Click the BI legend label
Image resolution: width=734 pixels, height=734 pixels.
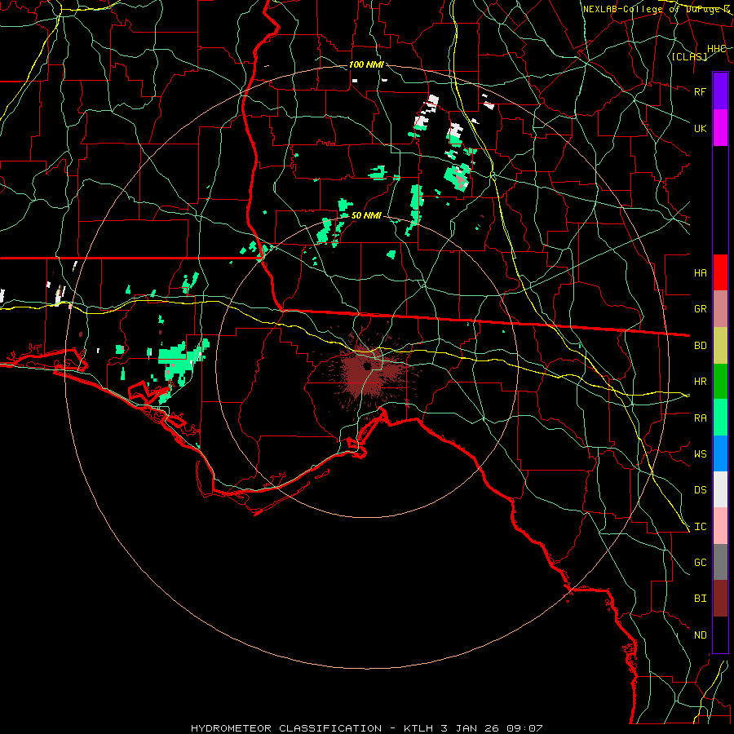point(700,599)
